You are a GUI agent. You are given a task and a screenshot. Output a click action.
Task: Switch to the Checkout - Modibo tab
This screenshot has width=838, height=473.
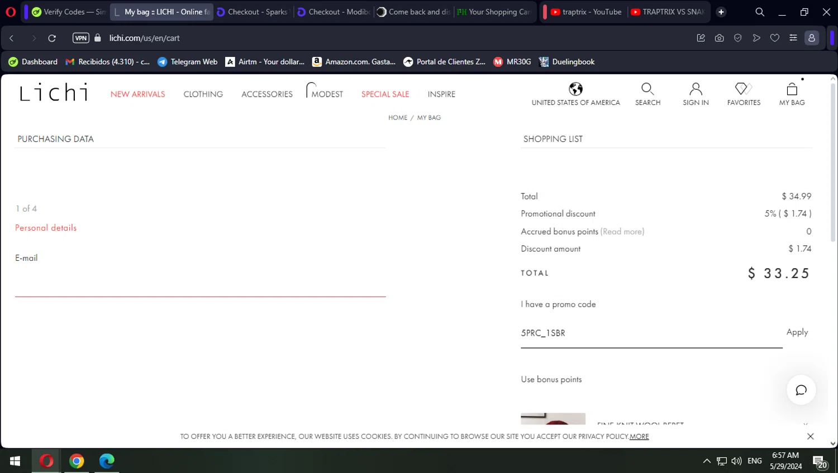(334, 12)
